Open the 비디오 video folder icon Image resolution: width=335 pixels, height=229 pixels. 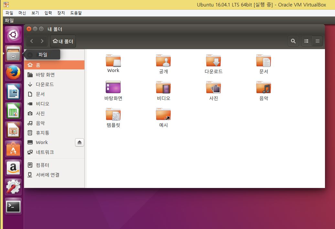(x=163, y=88)
